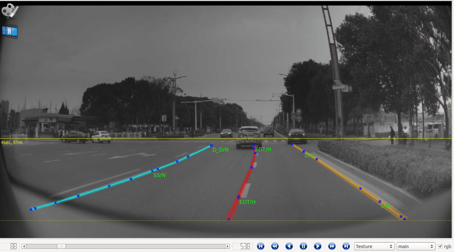Click the D/N label on the orange line
Screen dimensions: 454x252
coord(309,155)
